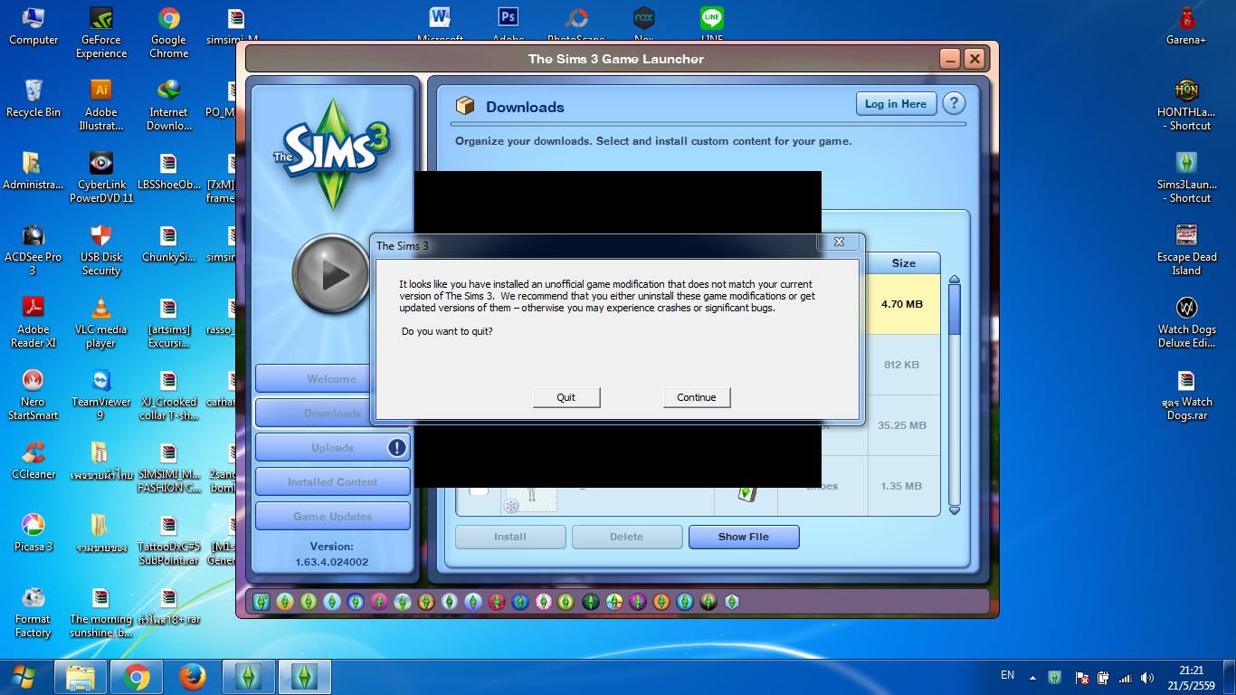Click the white hexagon icon in pack strip
The image size is (1236, 695).
coord(732,601)
